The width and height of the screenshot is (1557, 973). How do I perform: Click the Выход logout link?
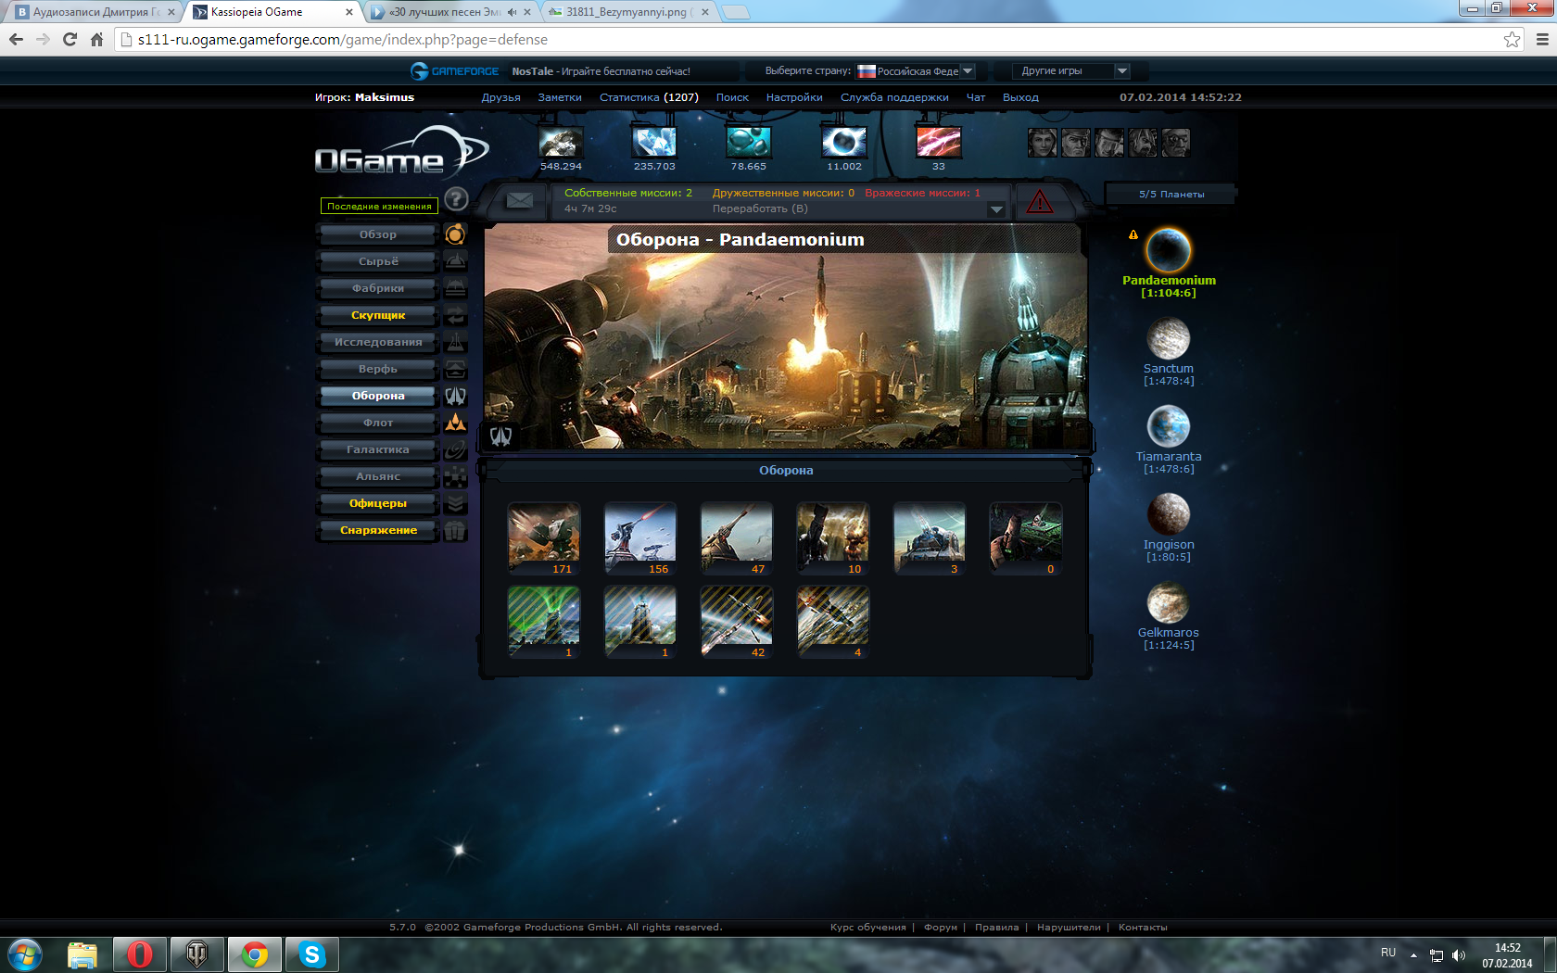pos(1020,97)
